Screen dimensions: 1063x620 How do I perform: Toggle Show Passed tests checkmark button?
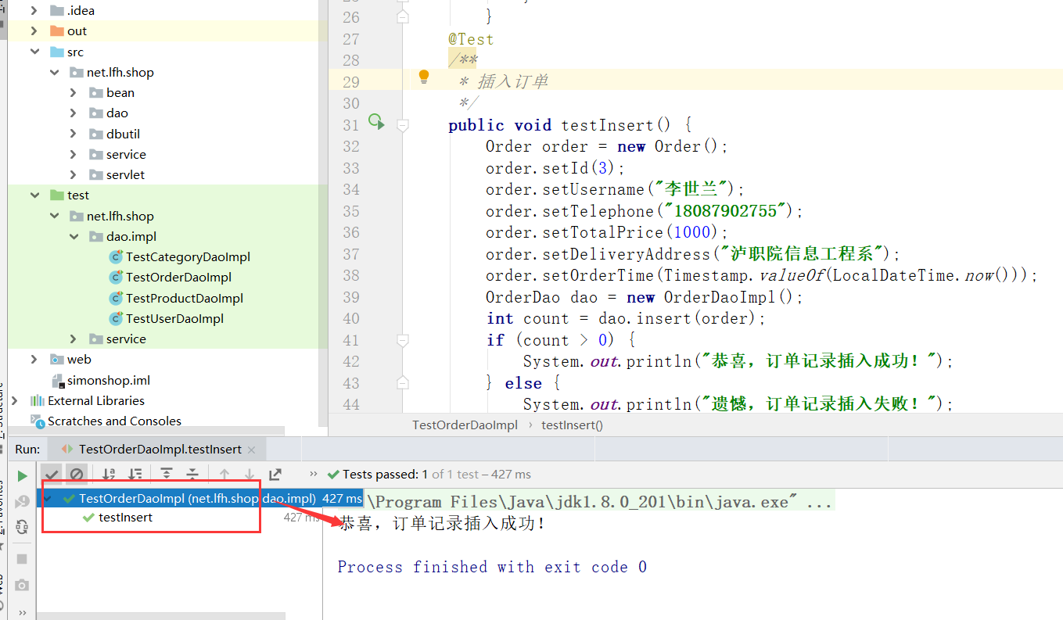coord(52,475)
